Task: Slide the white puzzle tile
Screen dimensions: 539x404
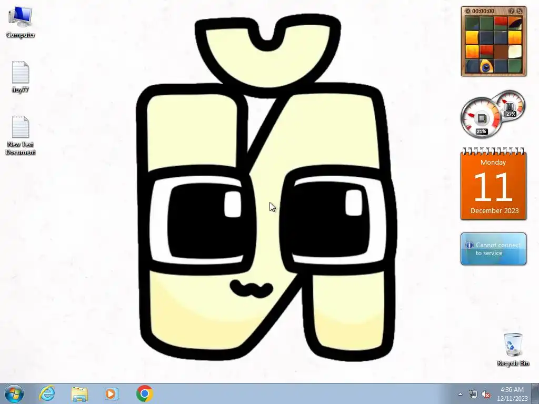Action: 515,52
